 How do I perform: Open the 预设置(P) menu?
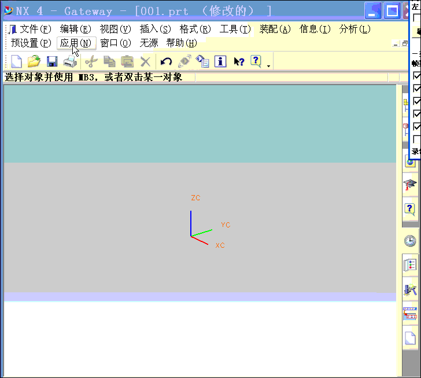(x=31, y=43)
